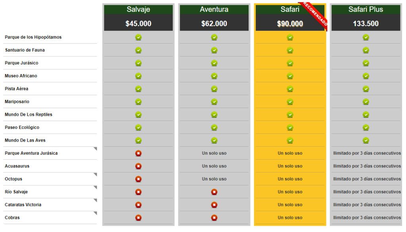Select the Safari Plus plan header

tap(366, 10)
